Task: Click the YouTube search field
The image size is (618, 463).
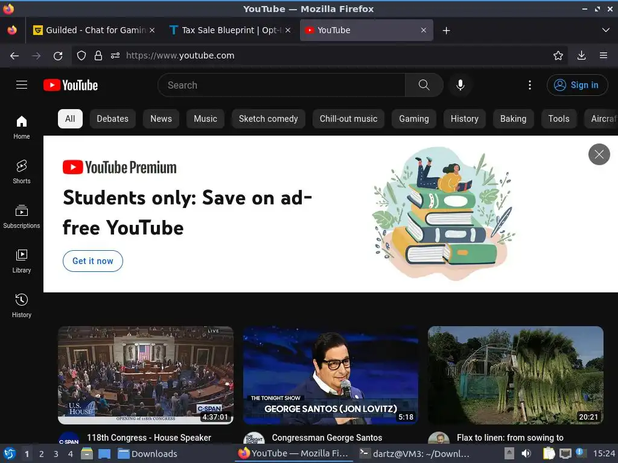Action: click(281, 85)
